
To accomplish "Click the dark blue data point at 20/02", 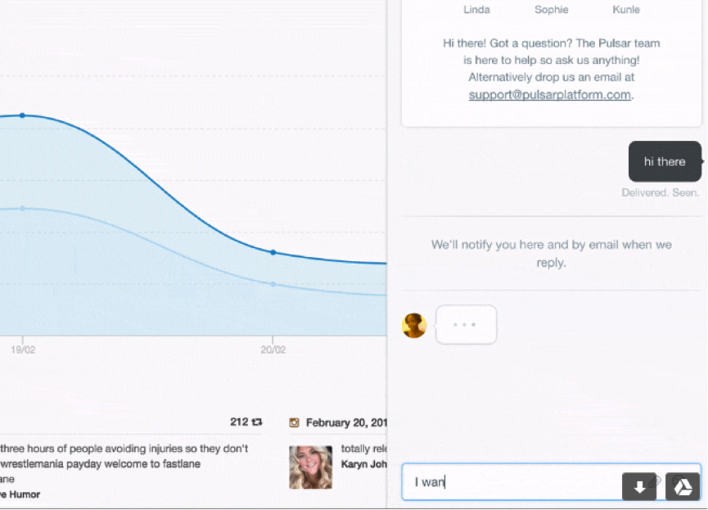I will (x=273, y=252).
